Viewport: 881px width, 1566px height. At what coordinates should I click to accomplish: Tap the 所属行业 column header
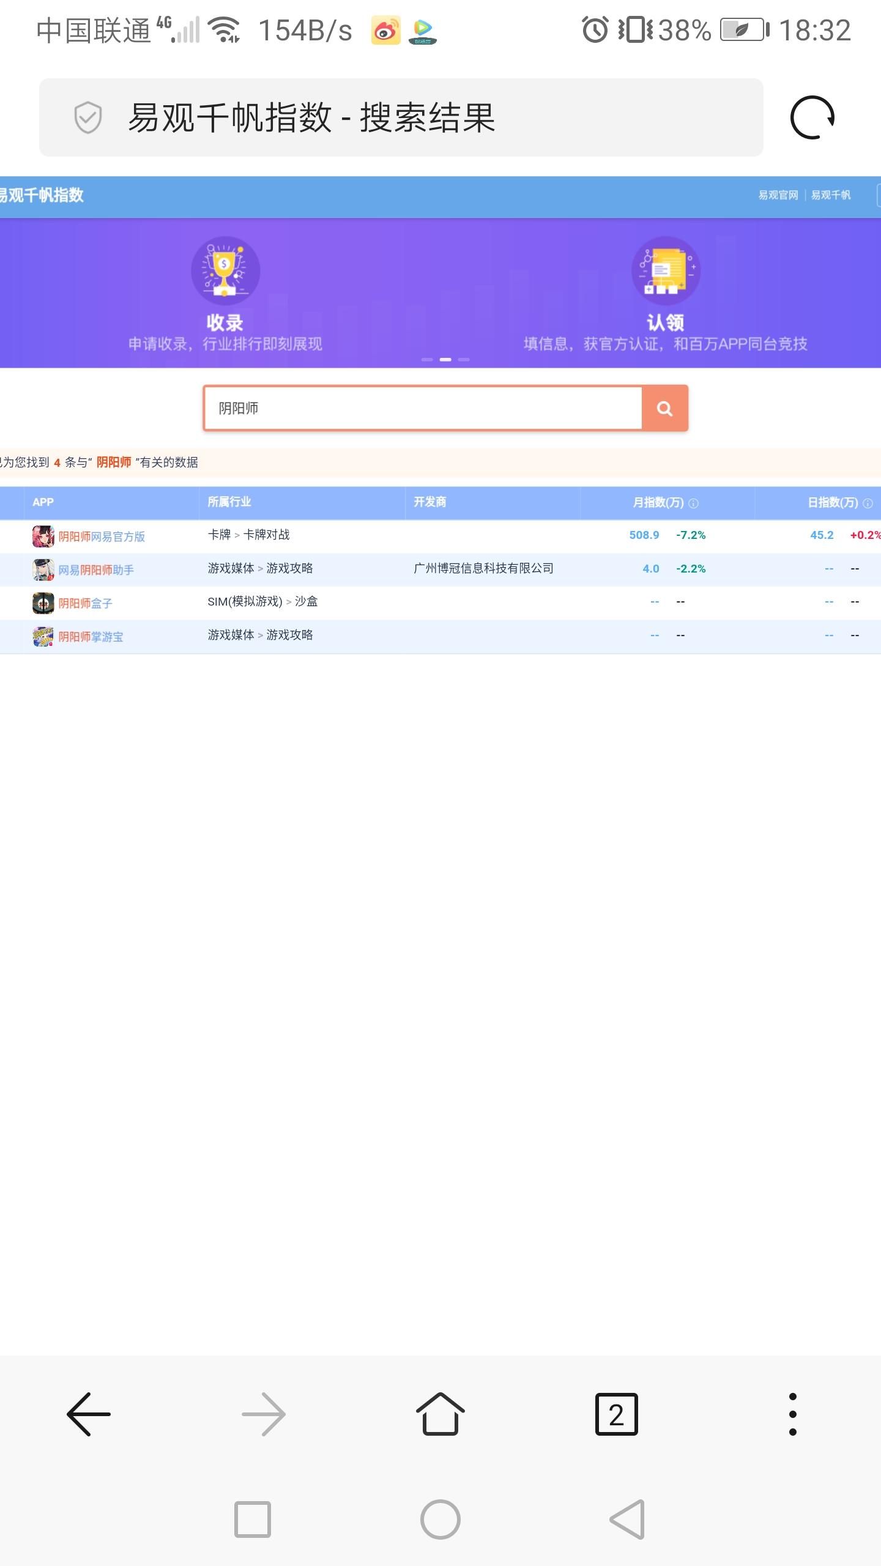(229, 502)
